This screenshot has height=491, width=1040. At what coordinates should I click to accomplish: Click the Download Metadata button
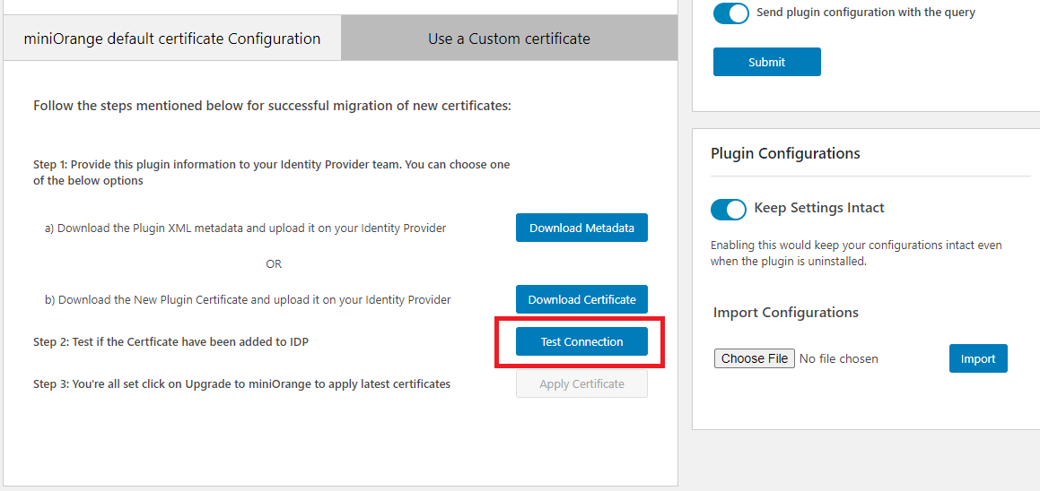click(x=581, y=228)
